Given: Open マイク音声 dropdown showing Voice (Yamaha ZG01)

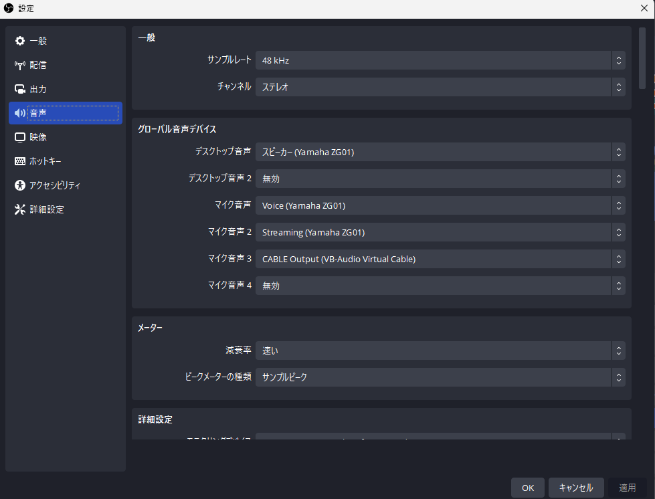Looking at the screenshot, I should coord(440,205).
